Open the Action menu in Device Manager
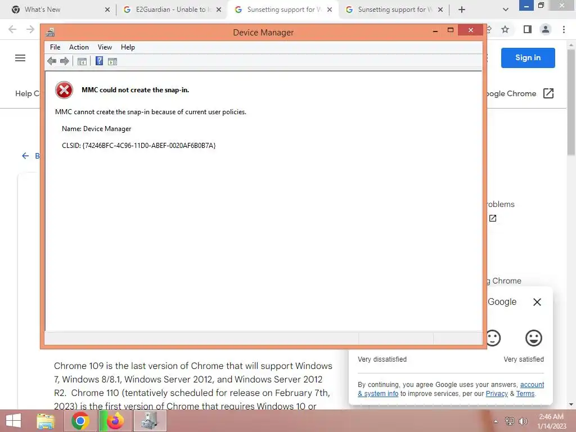 79,47
